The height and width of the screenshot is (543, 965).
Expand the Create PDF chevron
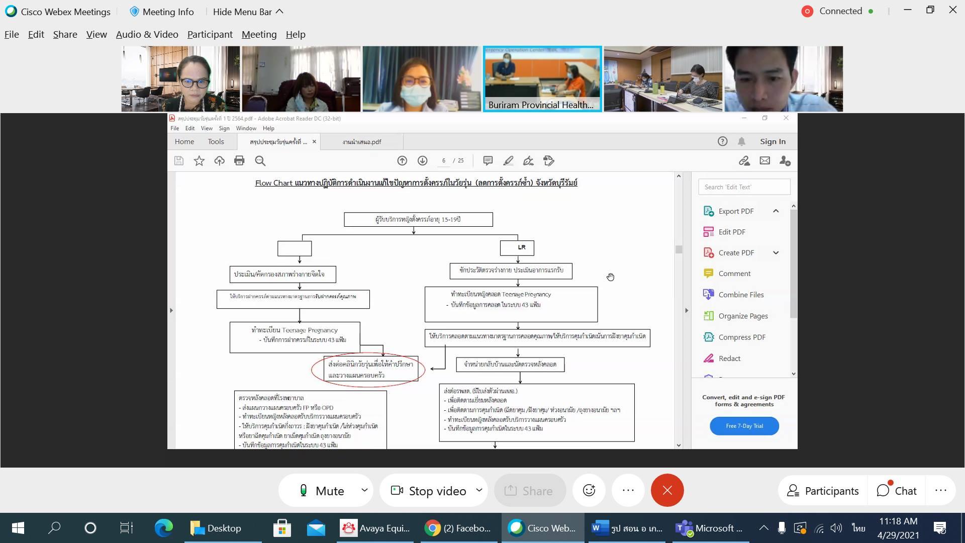(x=776, y=253)
